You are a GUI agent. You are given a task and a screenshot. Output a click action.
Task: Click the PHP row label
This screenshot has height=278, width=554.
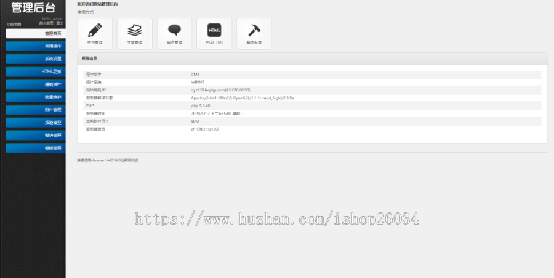coord(90,106)
